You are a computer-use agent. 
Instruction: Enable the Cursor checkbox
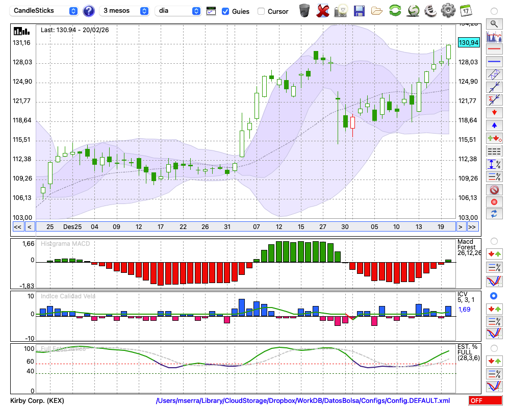[261, 11]
